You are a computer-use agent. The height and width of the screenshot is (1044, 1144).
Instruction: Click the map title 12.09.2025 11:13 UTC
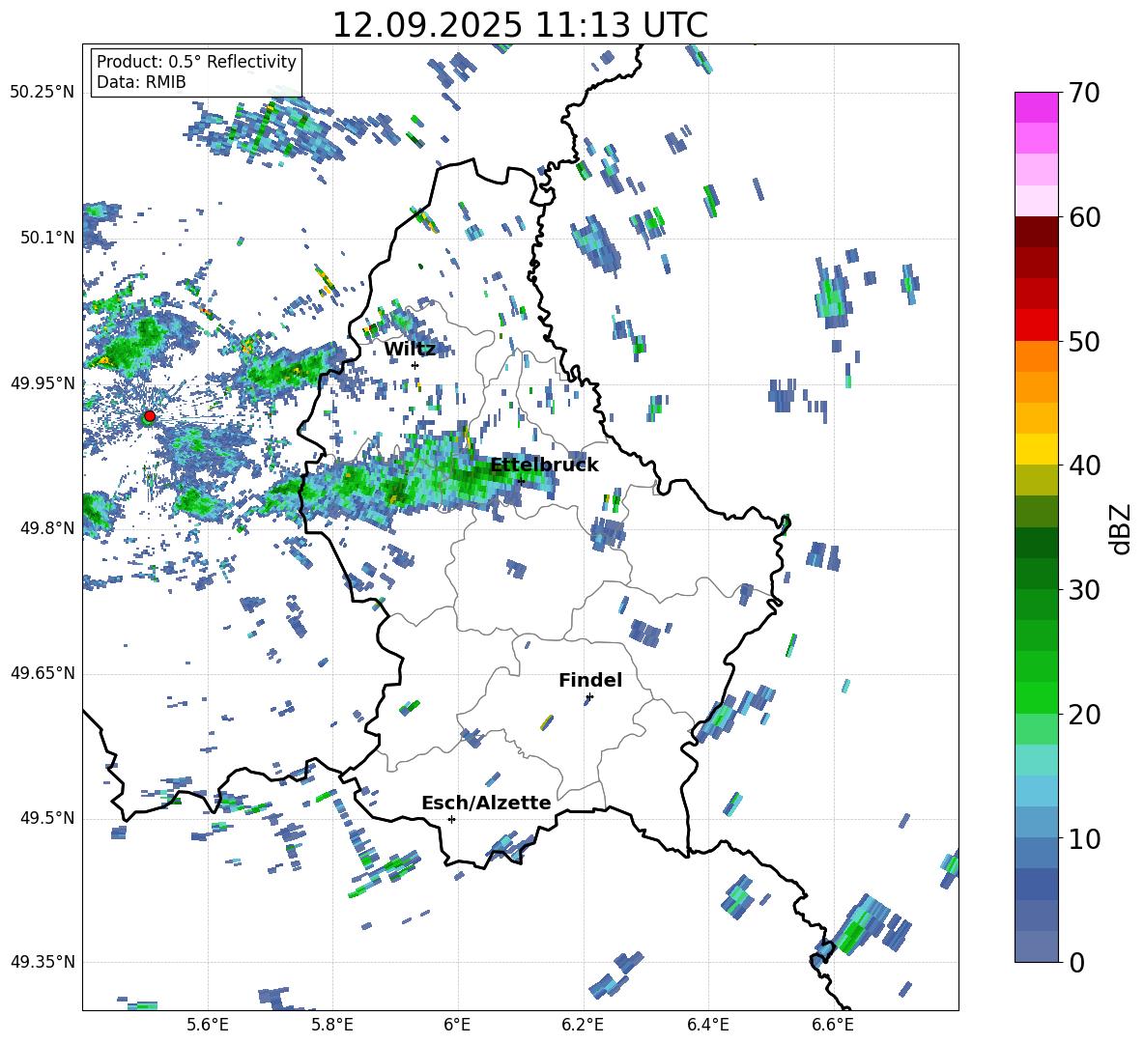520,25
